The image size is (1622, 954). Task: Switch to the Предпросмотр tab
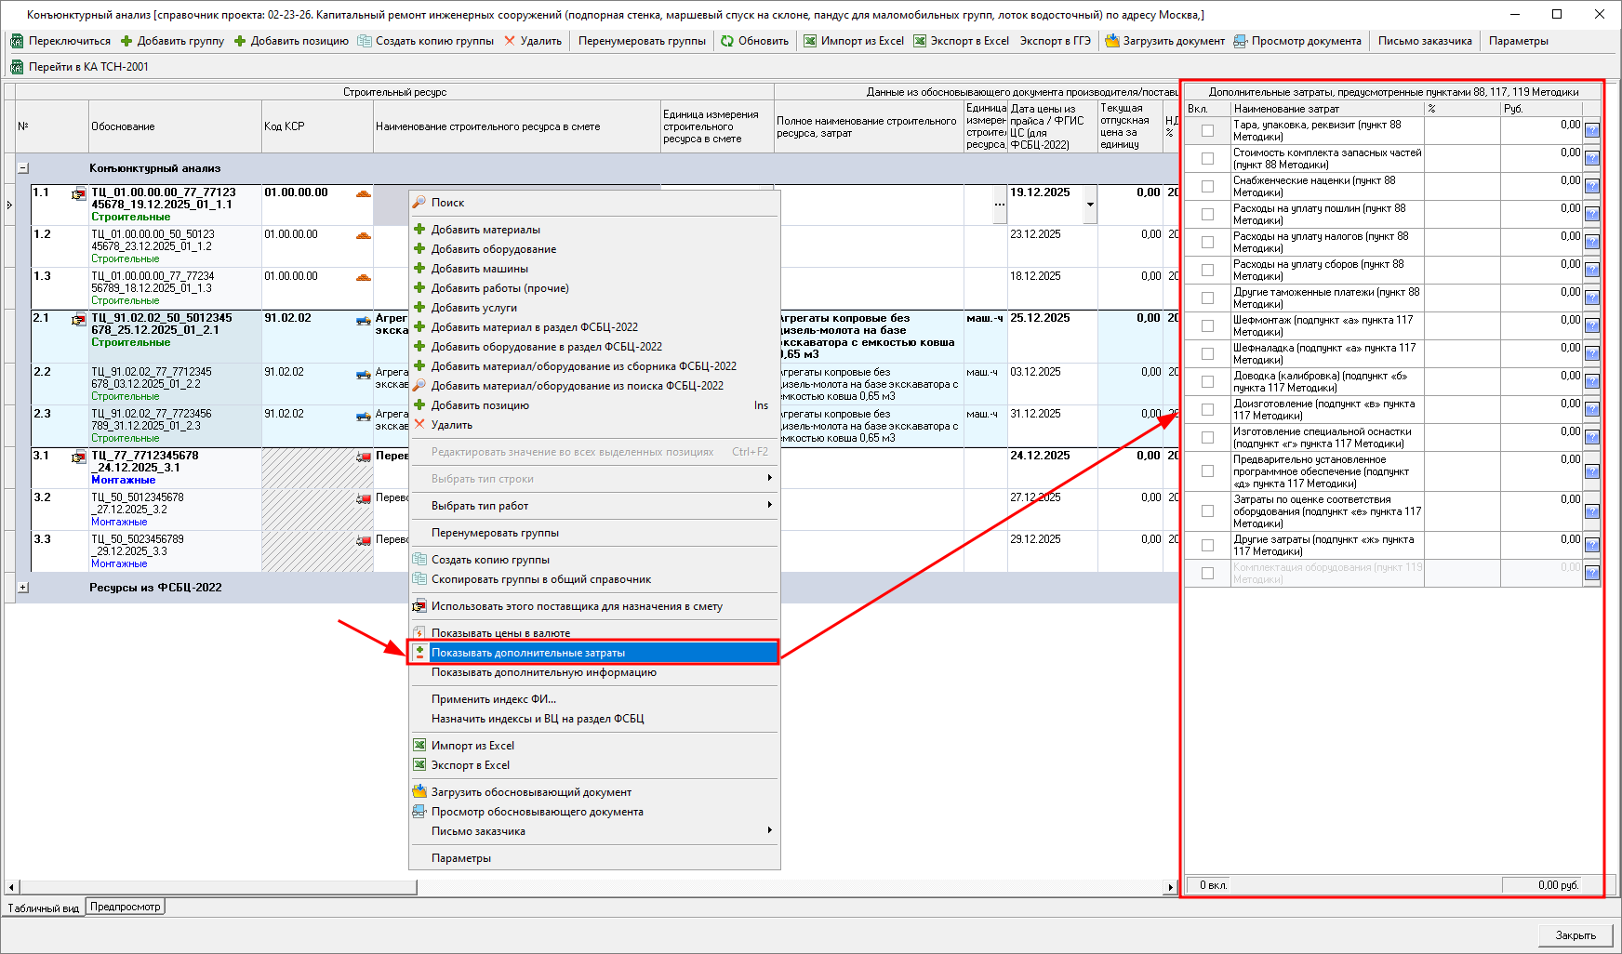(126, 907)
